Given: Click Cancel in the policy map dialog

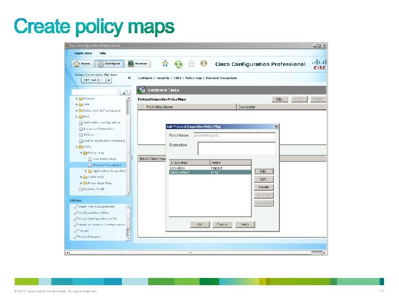Looking at the screenshot, I should [222, 224].
